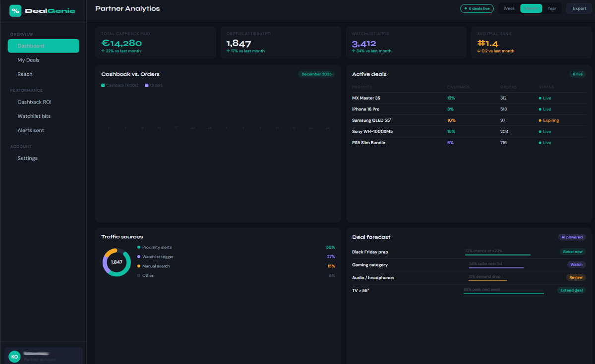Click the Watchlist Adds 3,412 card
The width and height of the screenshot is (595, 364).
[x=406, y=43]
